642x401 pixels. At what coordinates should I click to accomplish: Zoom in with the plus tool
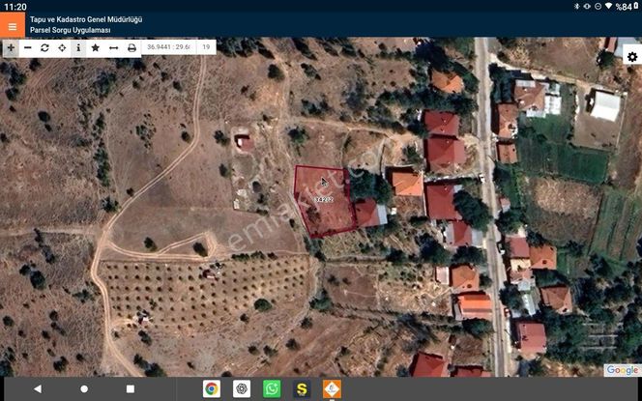tap(11, 47)
